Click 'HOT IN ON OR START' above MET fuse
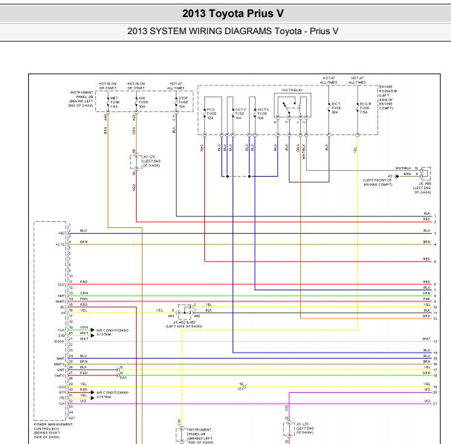This screenshot has width=451, height=444. pyautogui.click(x=108, y=86)
